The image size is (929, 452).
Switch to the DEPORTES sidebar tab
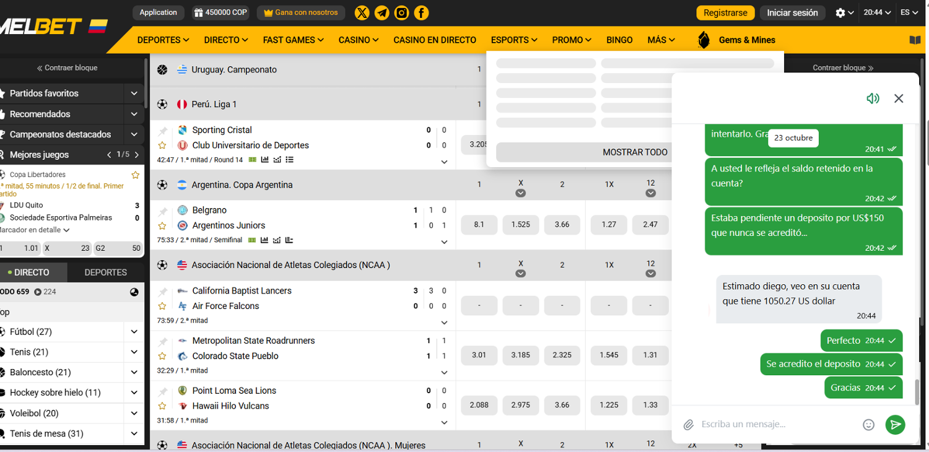click(x=105, y=272)
